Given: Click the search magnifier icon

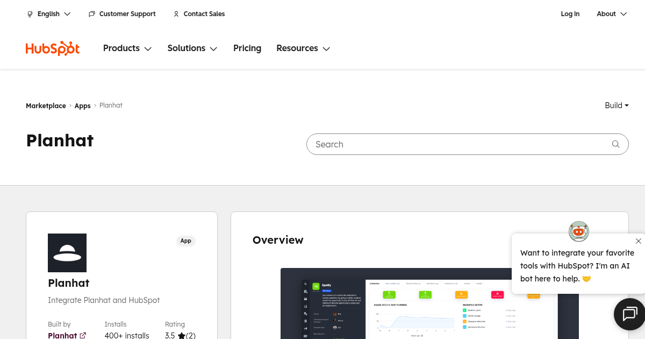Looking at the screenshot, I should [616, 144].
